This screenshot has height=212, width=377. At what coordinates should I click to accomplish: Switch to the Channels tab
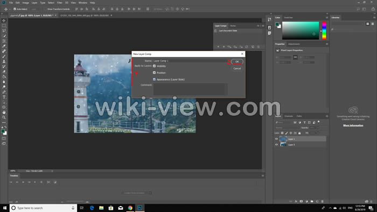(289, 116)
